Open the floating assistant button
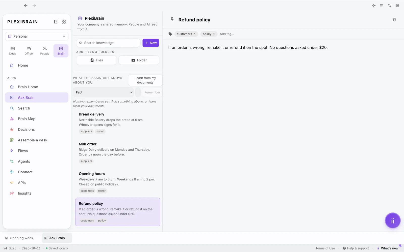Viewport: 404px width, 252px height. tap(393, 220)
